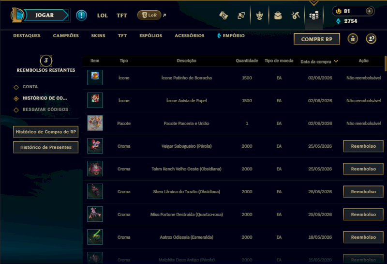
Task: Click 'Não reembolsável' in Ícone Anivia row
Action: pos(364,101)
